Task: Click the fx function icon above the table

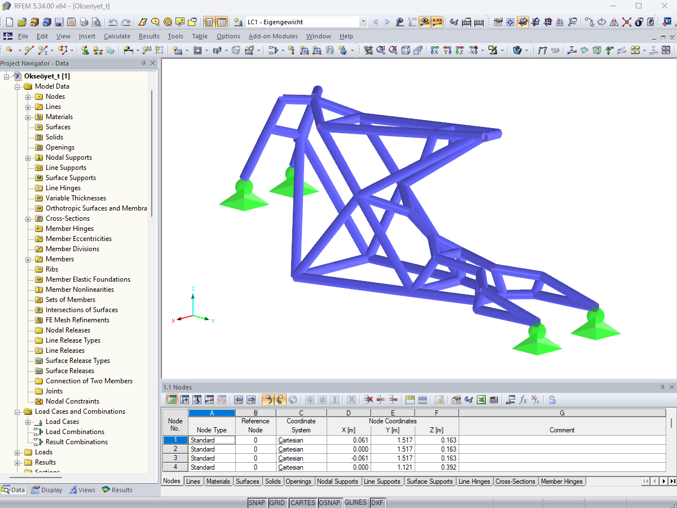Action: (523, 400)
